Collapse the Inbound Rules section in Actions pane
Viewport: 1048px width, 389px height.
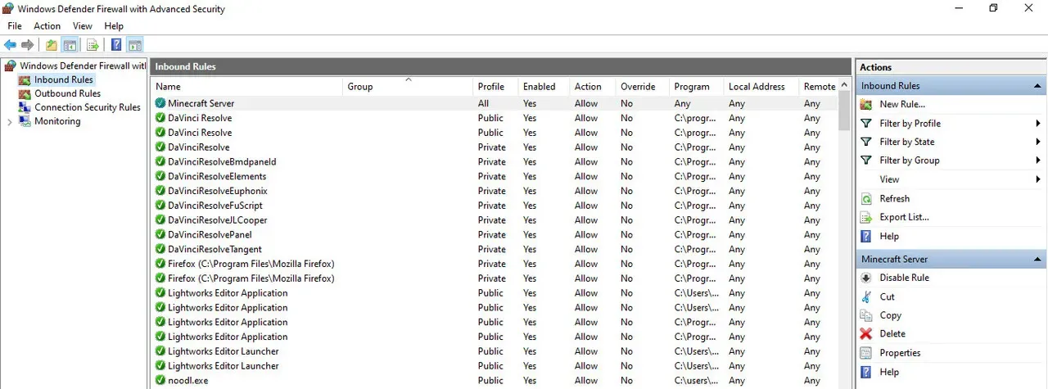click(x=1037, y=86)
